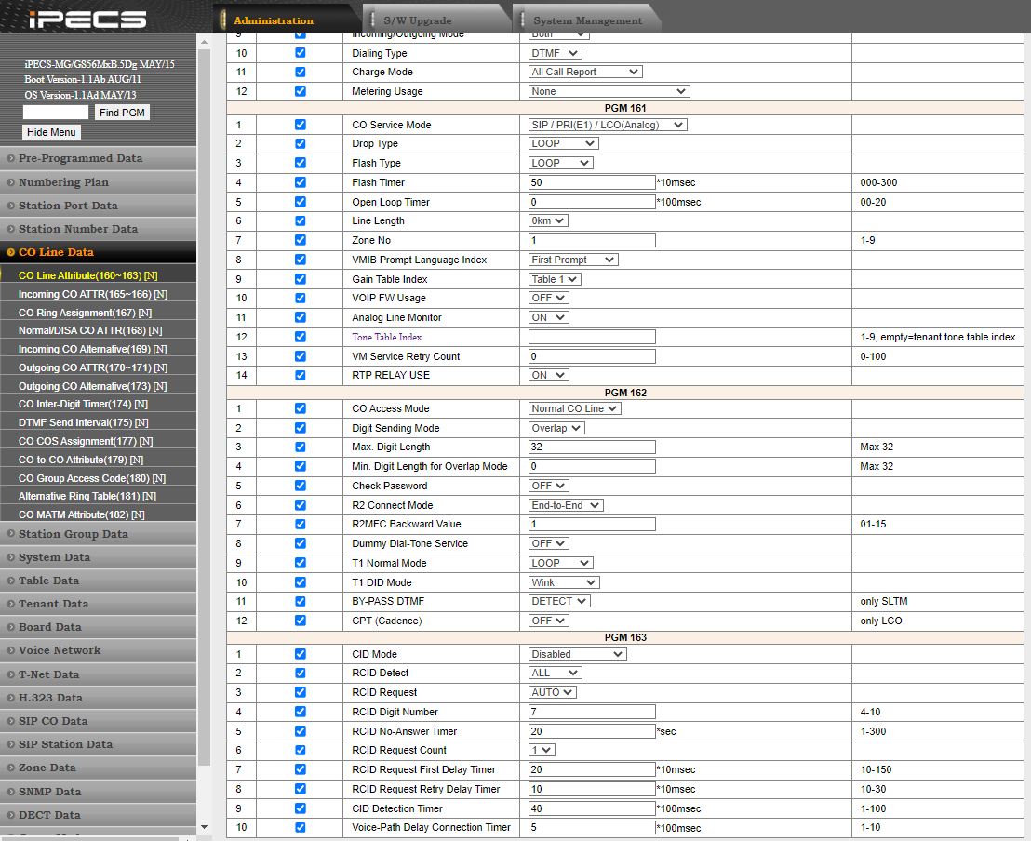
Task: Click the sidebar scroll down arrow
Action: [x=204, y=827]
